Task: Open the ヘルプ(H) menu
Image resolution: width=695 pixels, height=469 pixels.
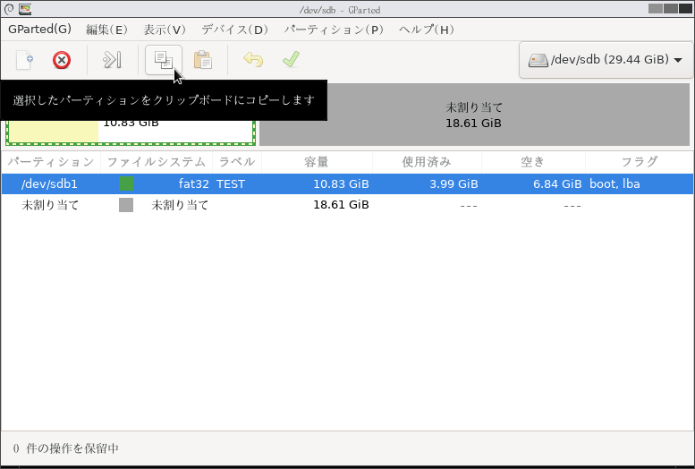Action: point(427,30)
